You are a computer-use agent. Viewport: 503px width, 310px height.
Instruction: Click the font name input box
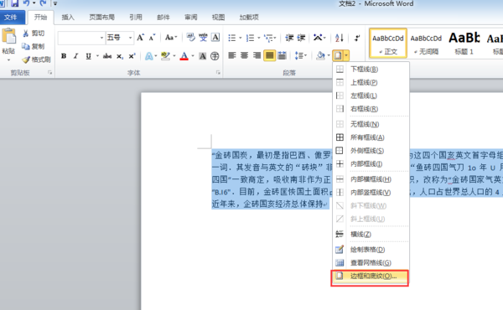click(79, 38)
